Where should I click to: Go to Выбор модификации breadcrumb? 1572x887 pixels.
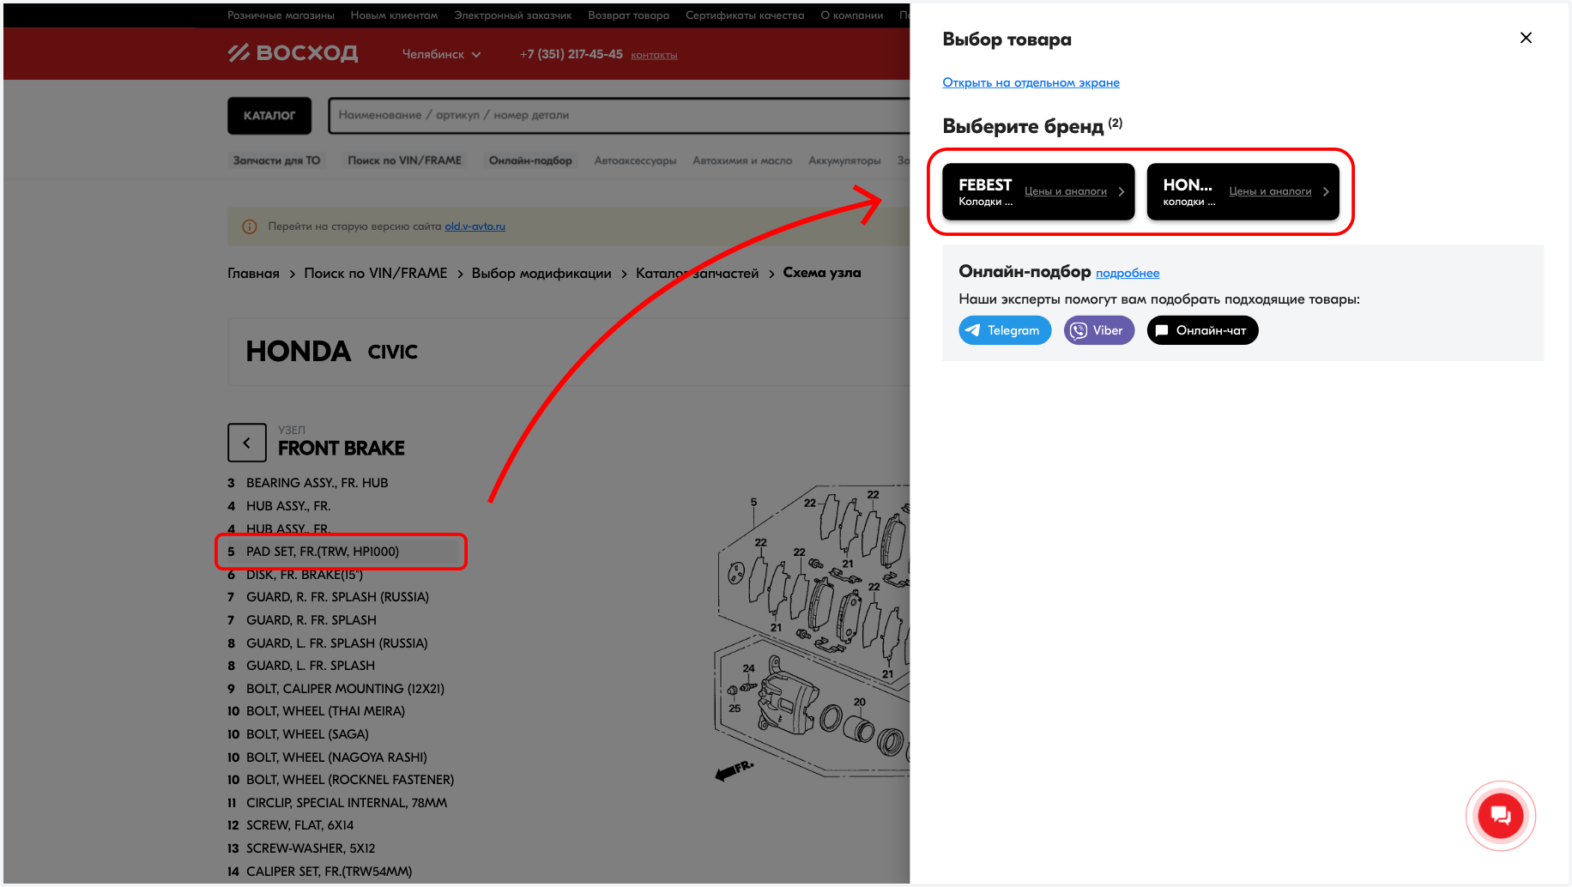point(541,273)
